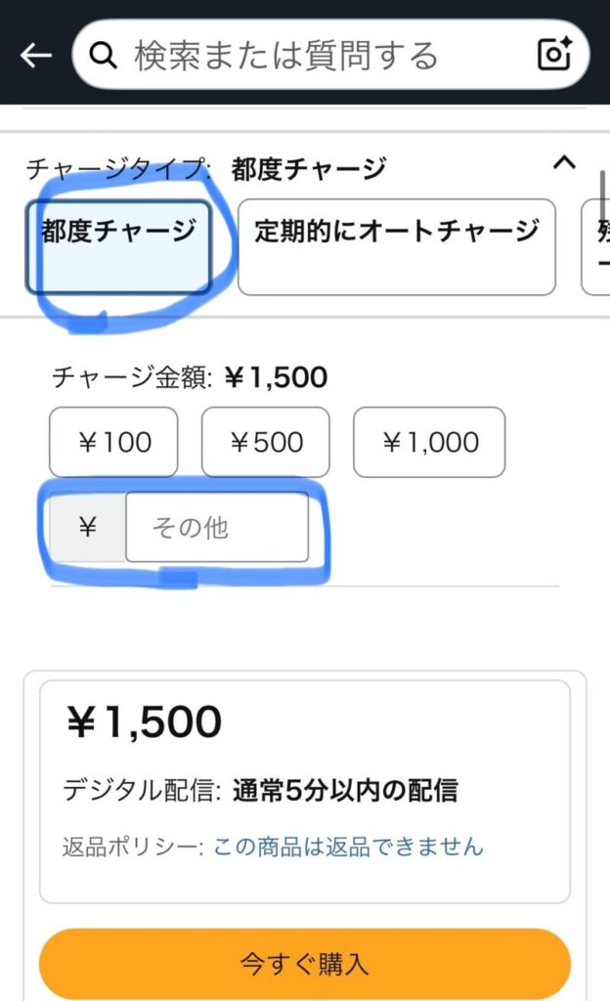Screen dimensions: 610x1001
Task: Tap the チャージタイプ: 都度チャージ header label
Action: coord(206,168)
